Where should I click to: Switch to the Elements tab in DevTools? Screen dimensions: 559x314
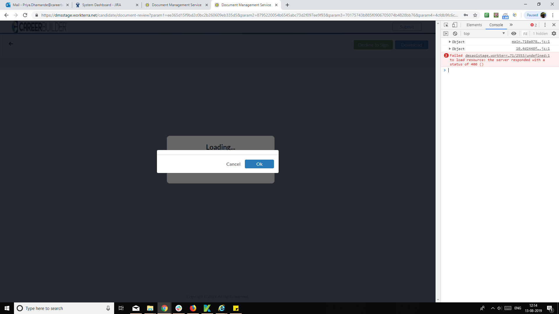coord(474,25)
